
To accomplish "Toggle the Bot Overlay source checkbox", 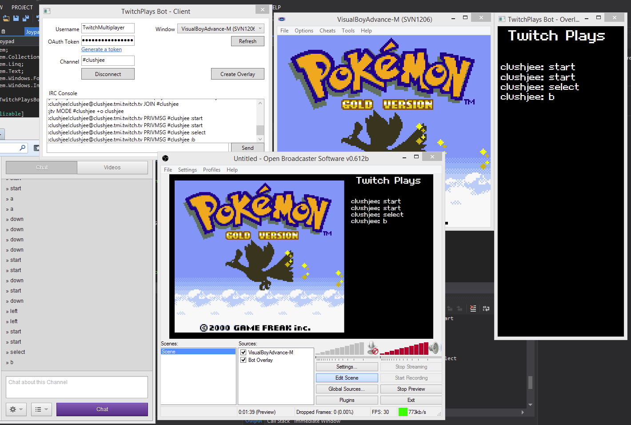I will (244, 360).
